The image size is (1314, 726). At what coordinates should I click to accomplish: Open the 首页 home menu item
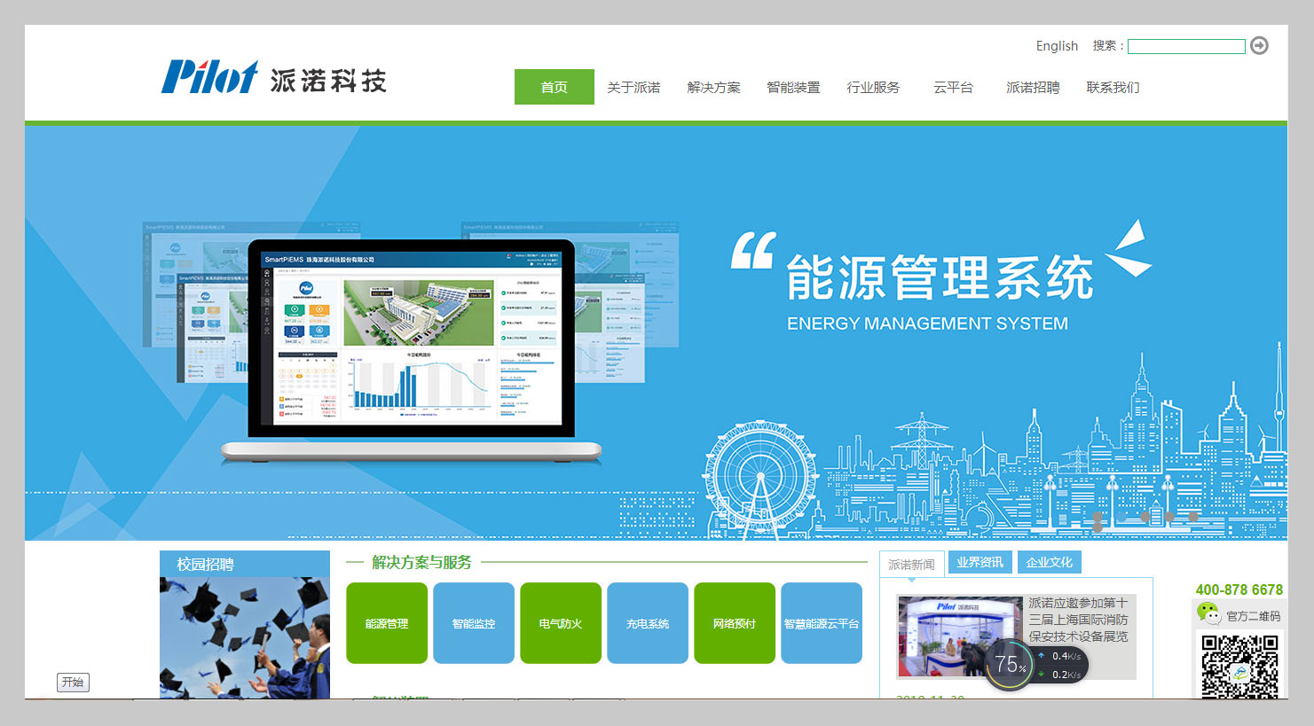click(x=555, y=87)
